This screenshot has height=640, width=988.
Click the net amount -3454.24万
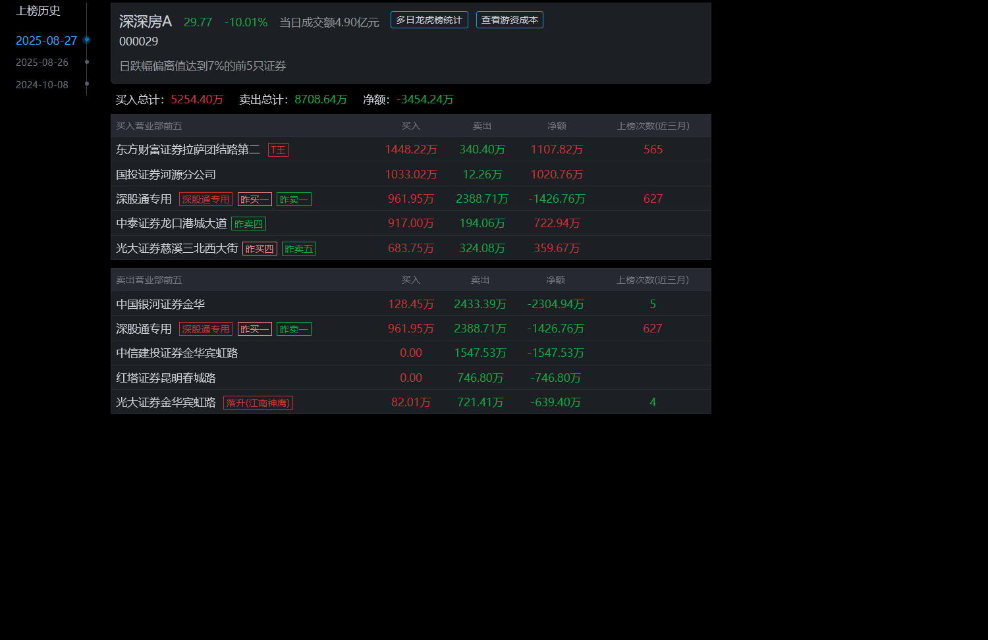425,99
